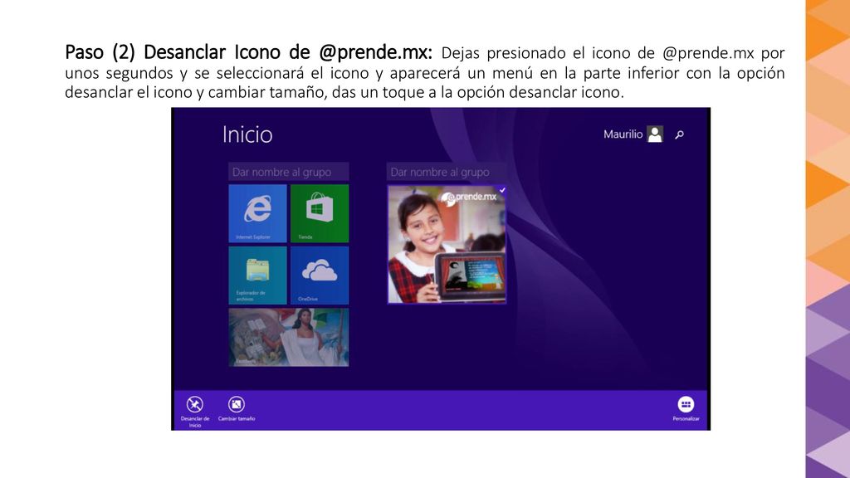This screenshot has width=850, height=478.
Task: Click Desanclar de Inicio icon
Action: tap(194, 404)
